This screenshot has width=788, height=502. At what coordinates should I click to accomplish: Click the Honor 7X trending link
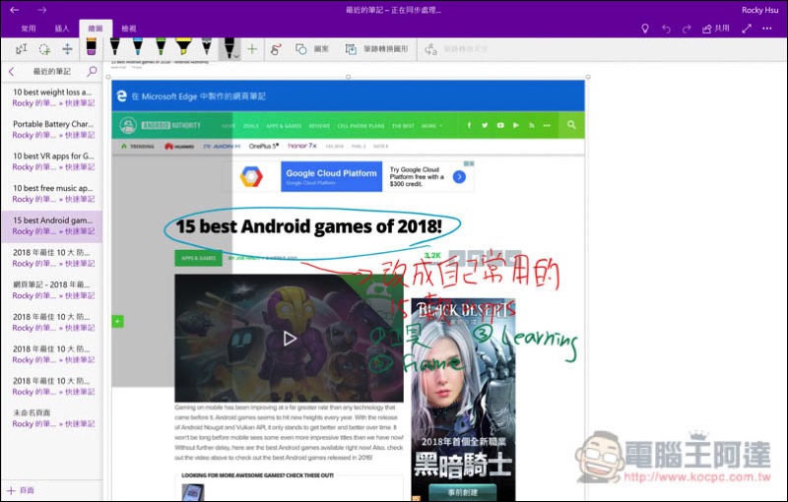(x=302, y=146)
